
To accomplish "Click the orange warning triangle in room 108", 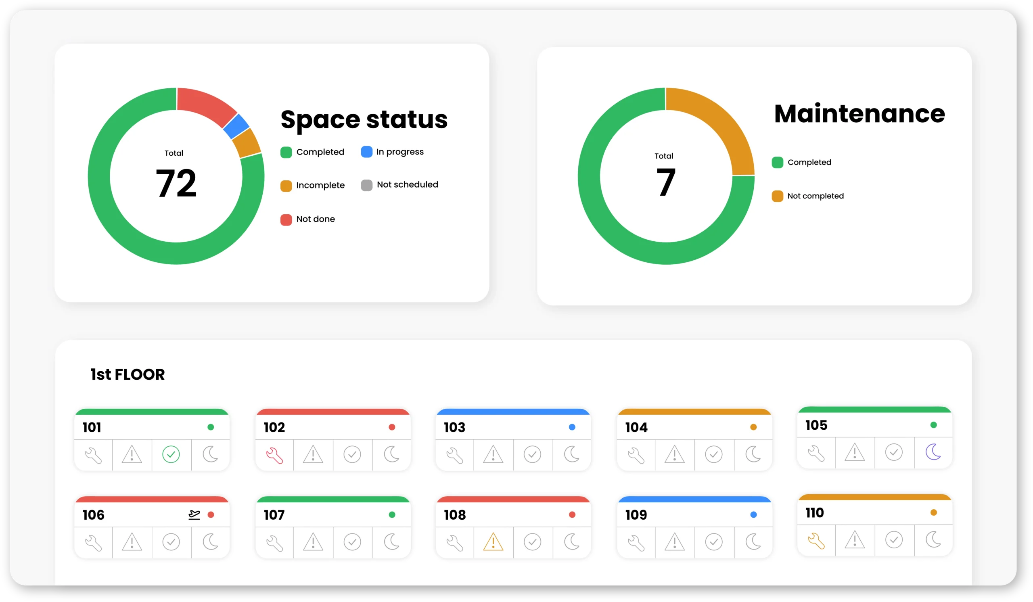I will (493, 541).
